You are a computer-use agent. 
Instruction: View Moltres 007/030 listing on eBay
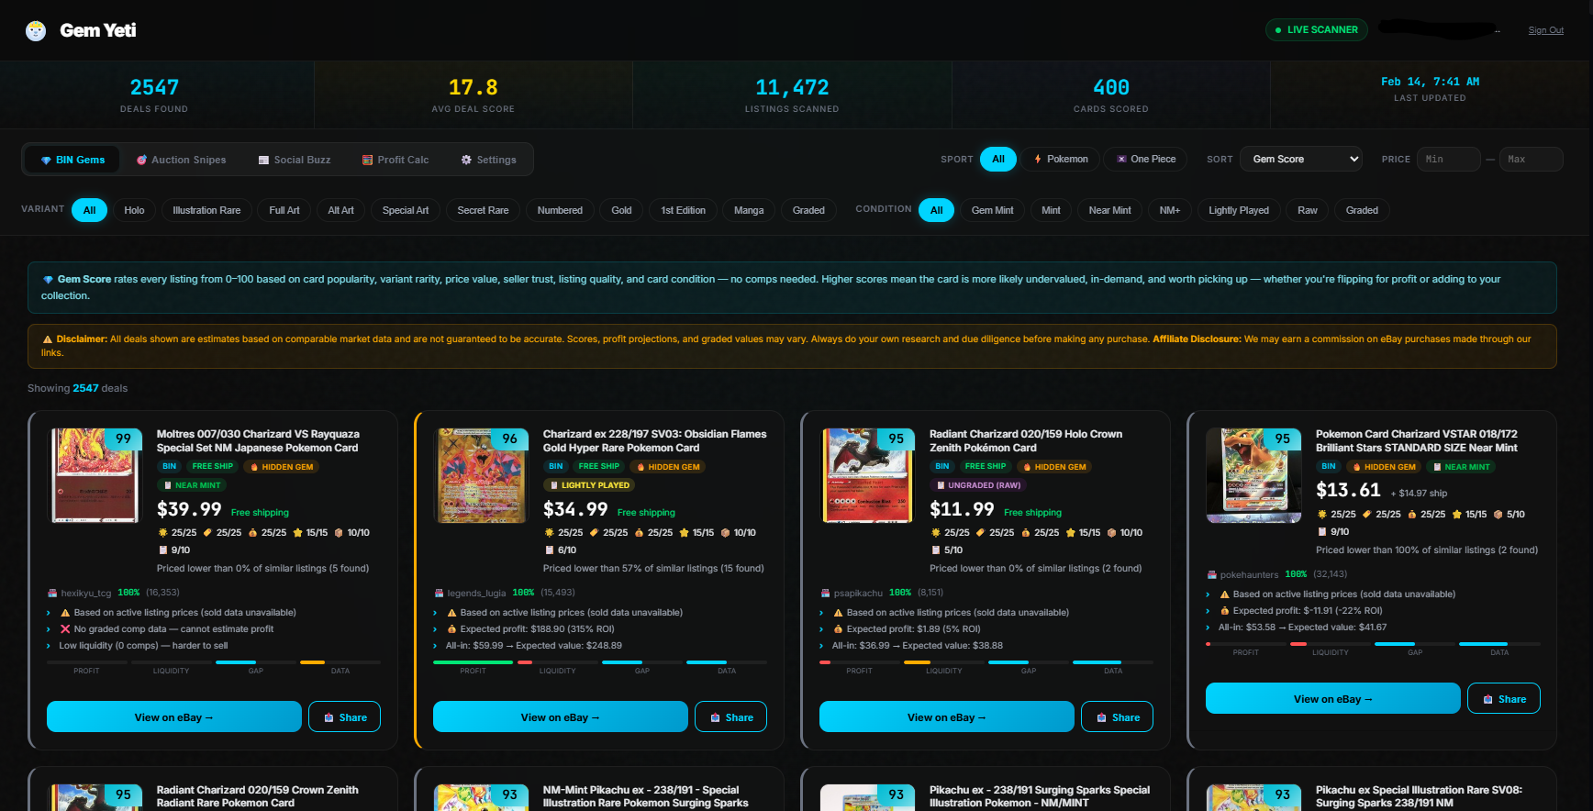coord(174,717)
